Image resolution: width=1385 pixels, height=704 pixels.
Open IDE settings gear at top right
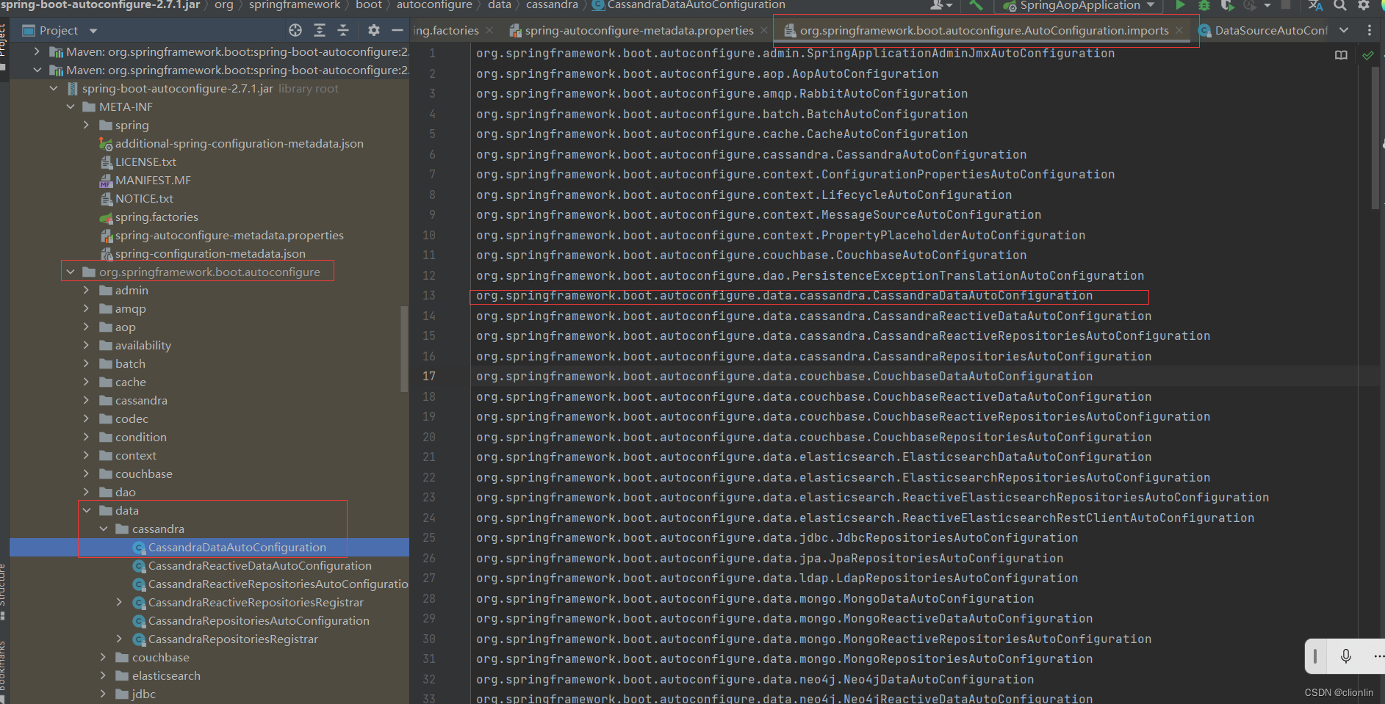coord(1364,5)
